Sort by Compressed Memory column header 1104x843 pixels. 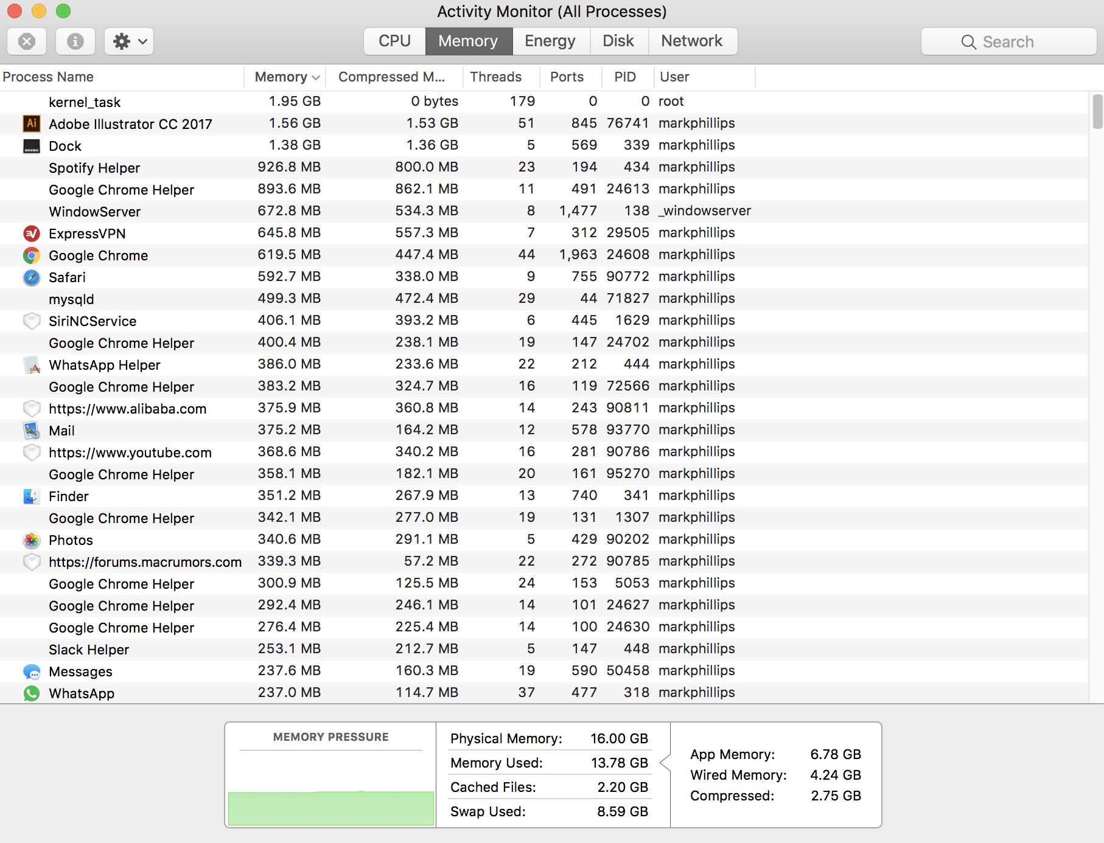395,77
